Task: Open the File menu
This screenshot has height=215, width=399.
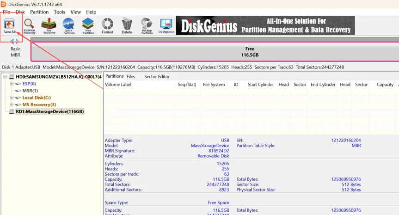Action: coord(6,12)
